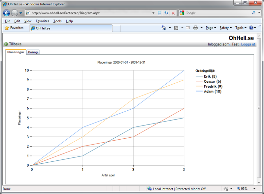Image resolution: width=264 pixels, height=194 pixels.
Task: Open the Tools menu in menu bar
Action: point(57,21)
